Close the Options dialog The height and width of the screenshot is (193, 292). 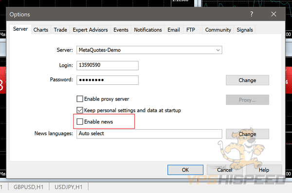[x=274, y=14]
